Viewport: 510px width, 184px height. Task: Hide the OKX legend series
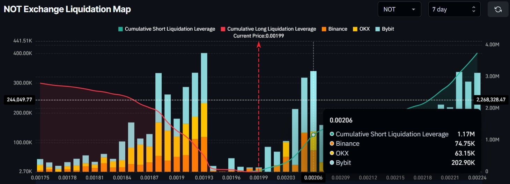tap(364, 29)
